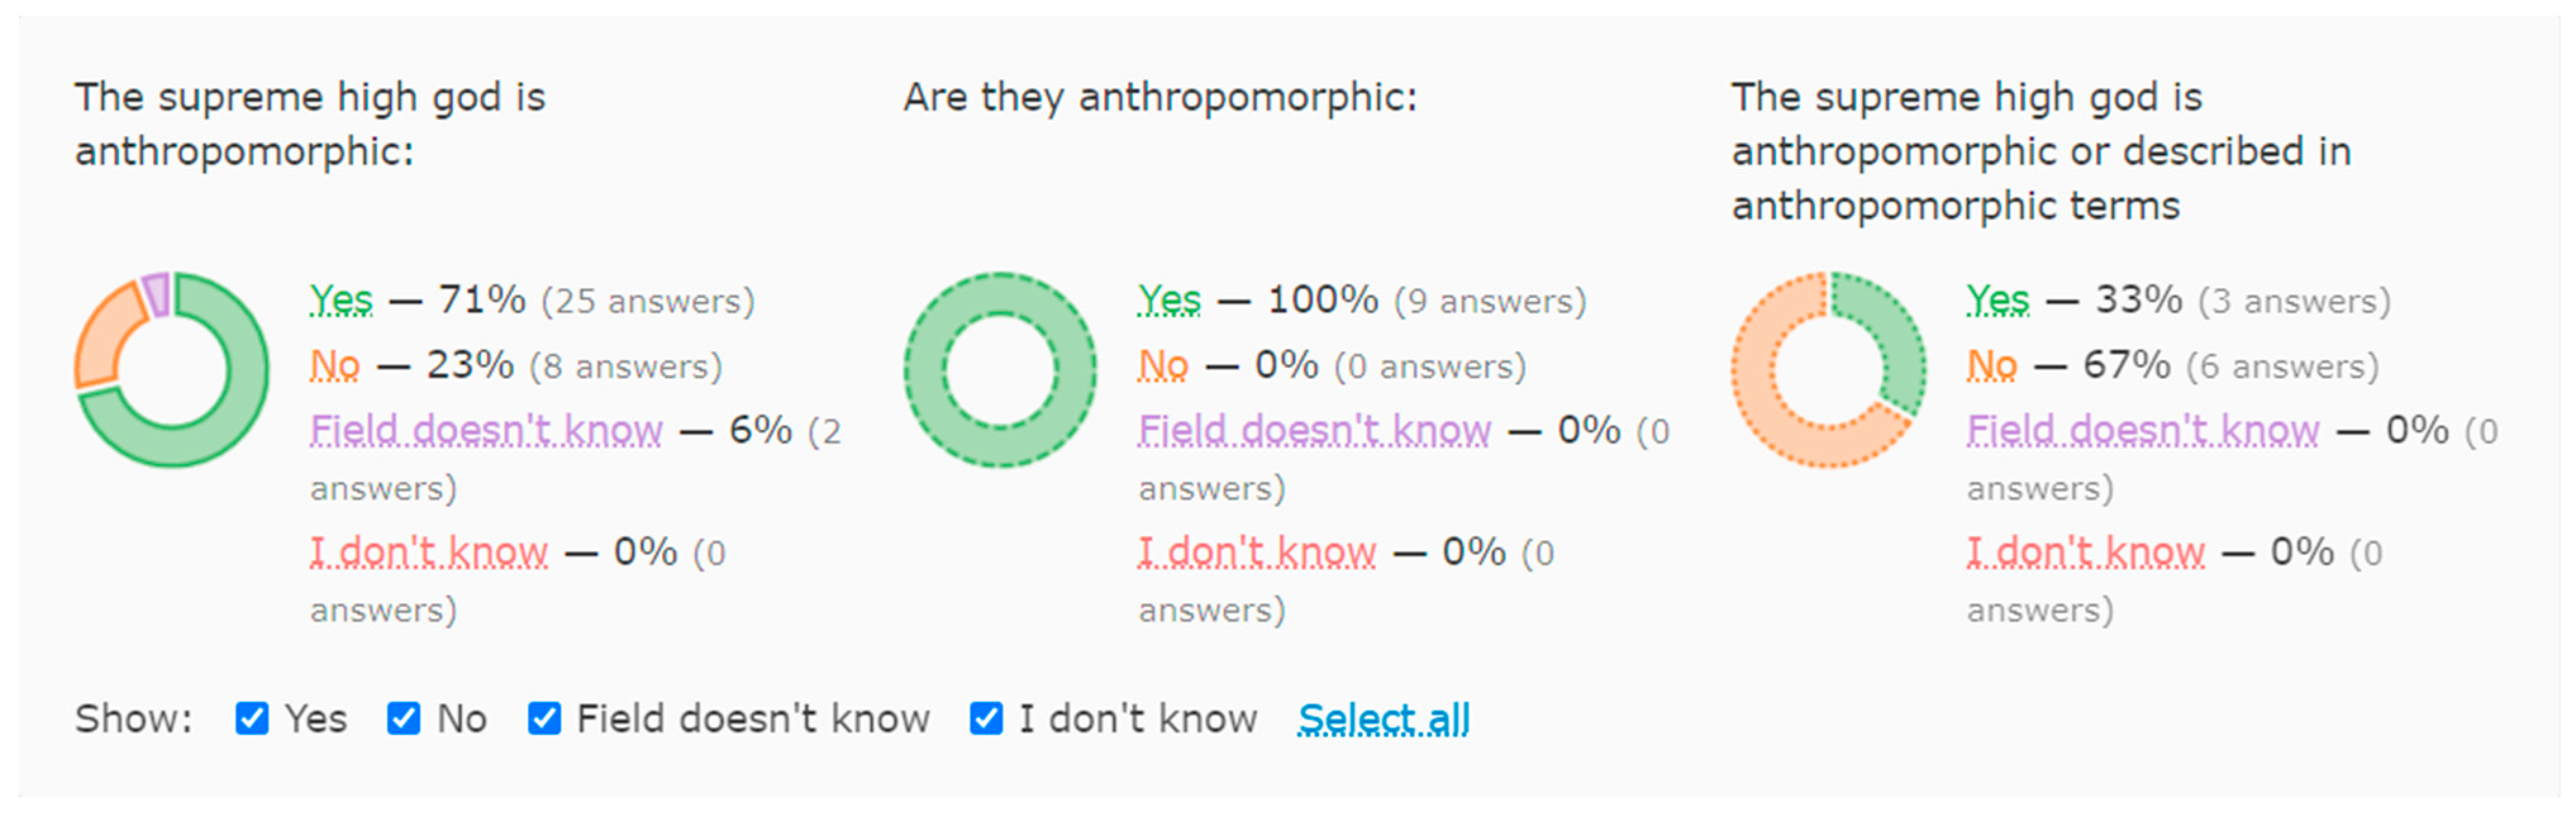Uncheck the Yes show checkbox
The image size is (2576, 817).
[252, 718]
